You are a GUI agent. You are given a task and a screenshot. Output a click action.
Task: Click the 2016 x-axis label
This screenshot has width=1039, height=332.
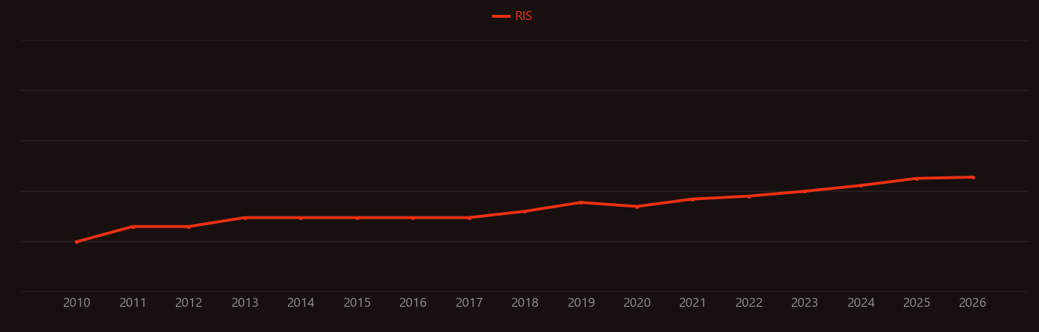pos(413,303)
